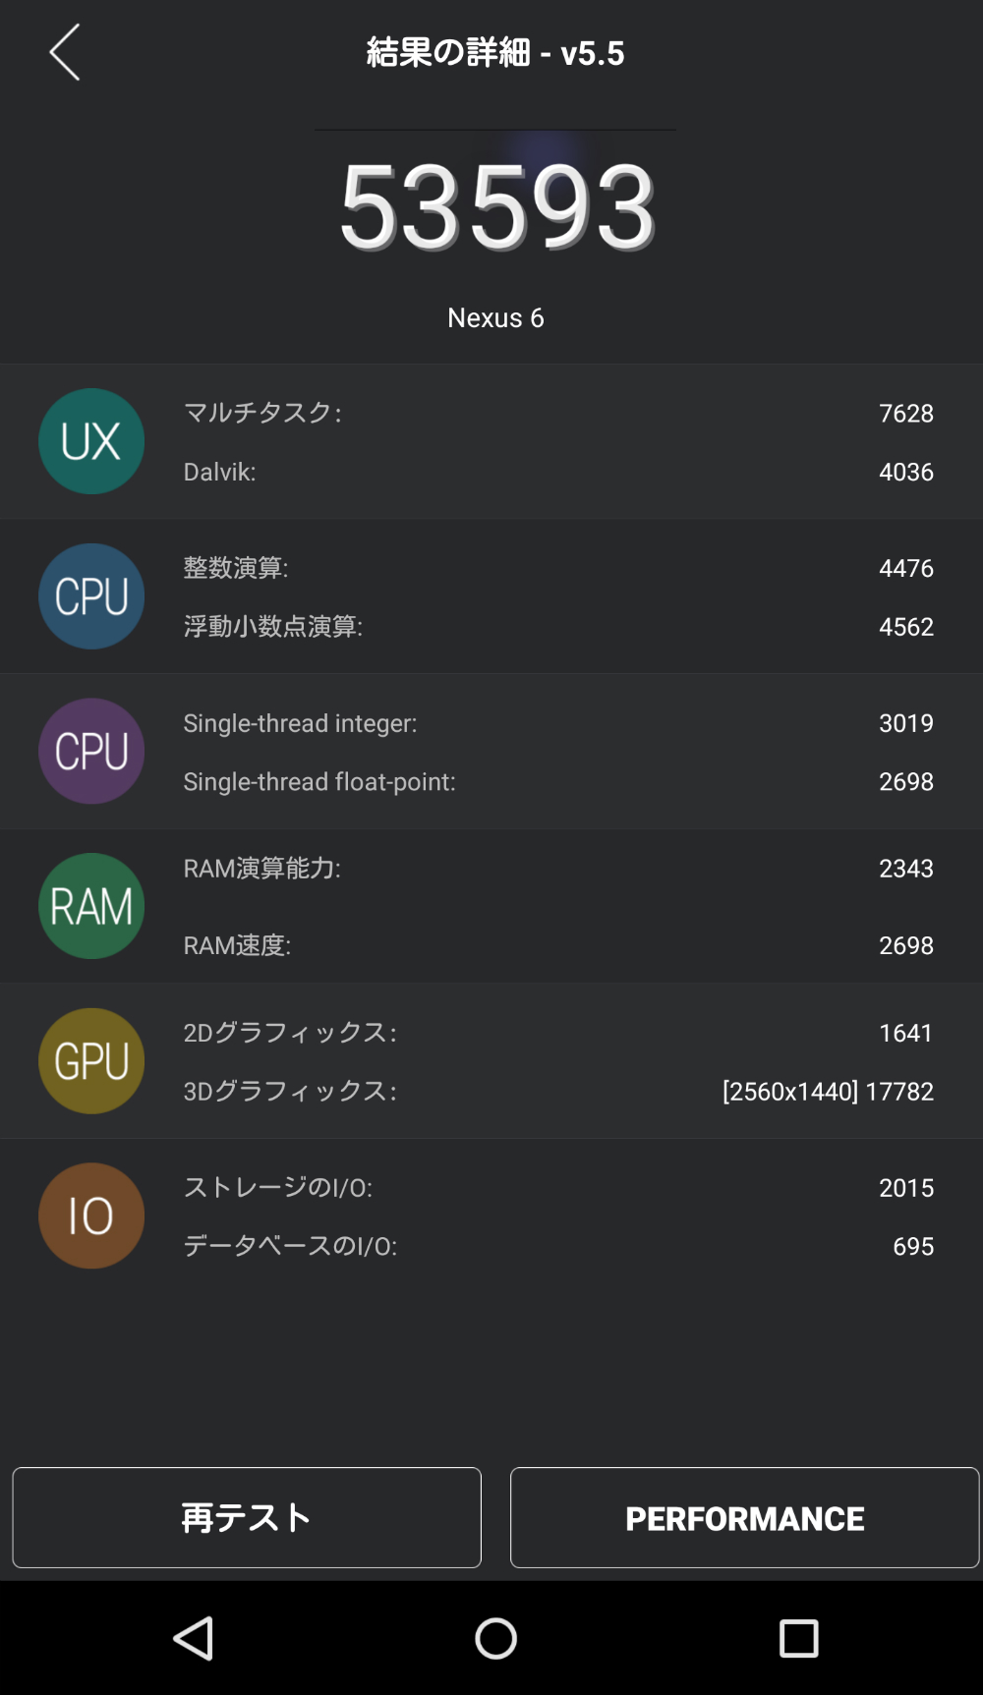
Task: Open the PERFORMANCE view
Action: coord(744,1517)
